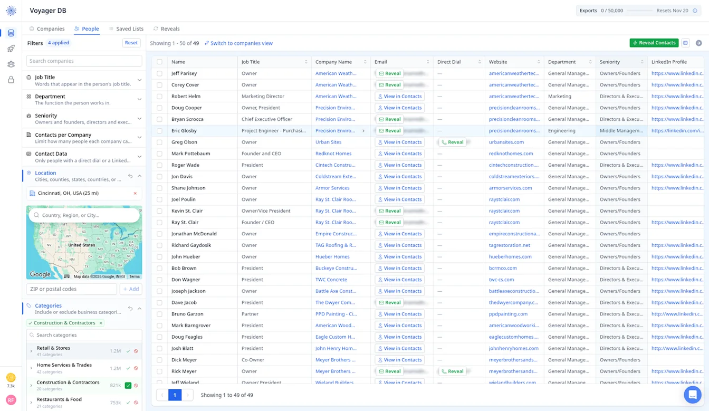
Task: Open the column layout toggle icon
Action: pos(685,43)
